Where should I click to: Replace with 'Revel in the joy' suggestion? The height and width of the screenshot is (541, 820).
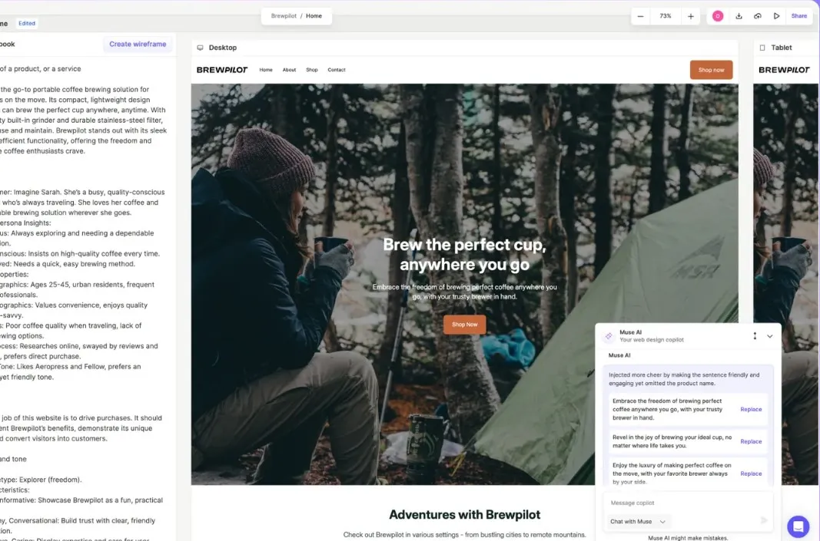click(751, 442)
